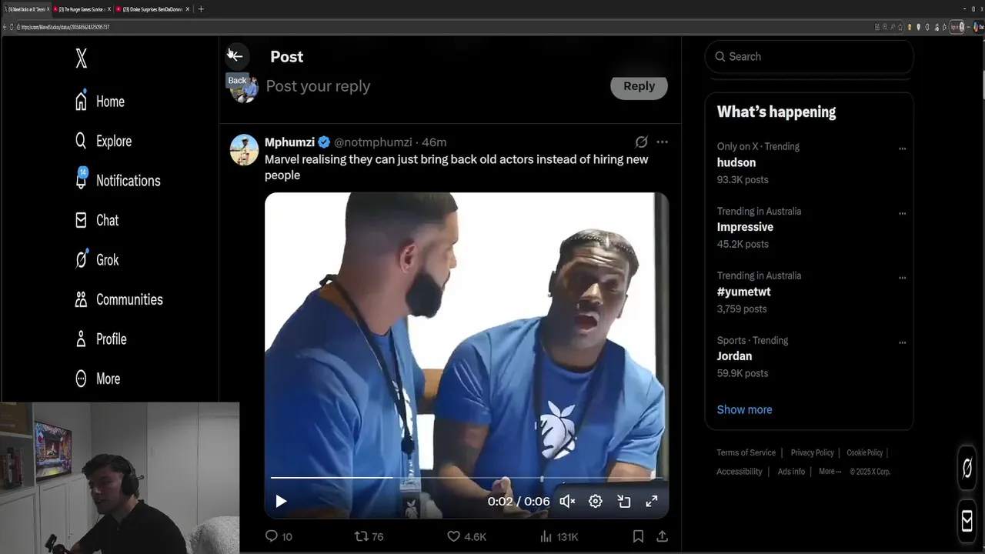Open the video settings gear
Viewport: 985px width, 554px height.
[596, 502]
